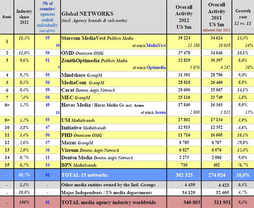Click 'Major Independents / US media departments'
This screenshot has width=254, height=208.
click(x=106, y=193)
